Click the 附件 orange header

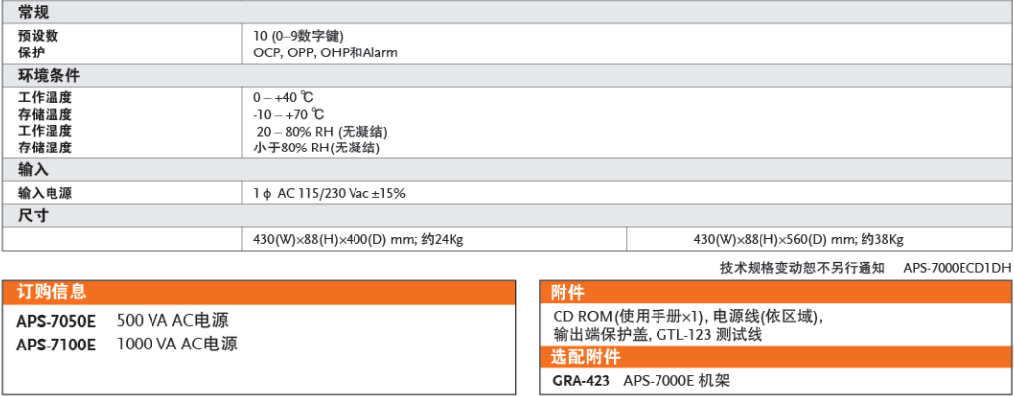coord(775,292)
